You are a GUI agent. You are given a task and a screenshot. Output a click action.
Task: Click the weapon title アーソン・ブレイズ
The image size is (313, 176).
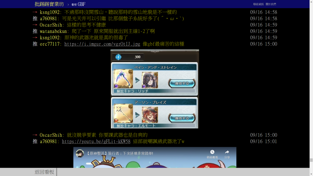[x=150, y=102]
